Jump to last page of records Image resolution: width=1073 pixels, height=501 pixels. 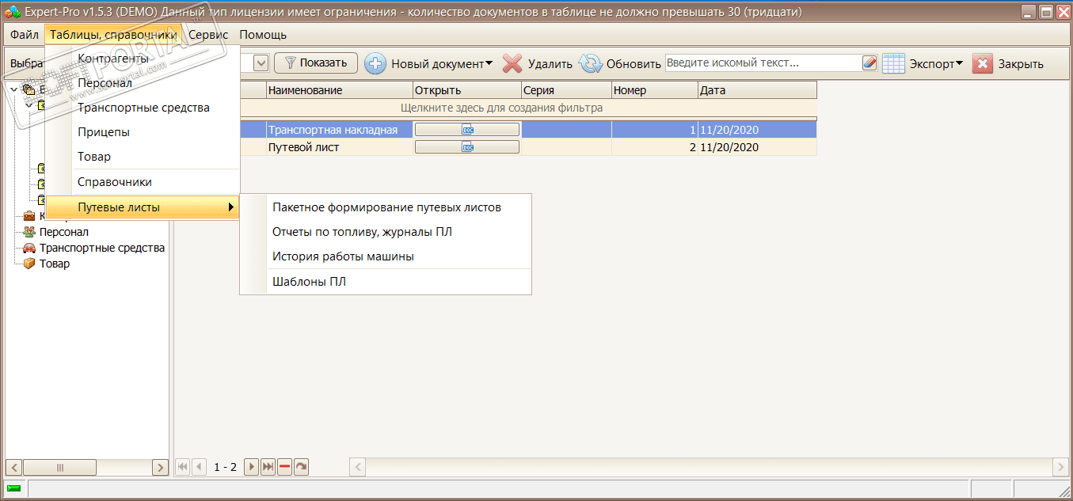(x=268, y=467)
